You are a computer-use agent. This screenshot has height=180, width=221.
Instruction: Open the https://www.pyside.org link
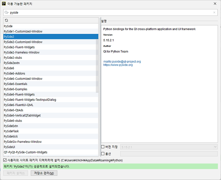coord(118,65)
